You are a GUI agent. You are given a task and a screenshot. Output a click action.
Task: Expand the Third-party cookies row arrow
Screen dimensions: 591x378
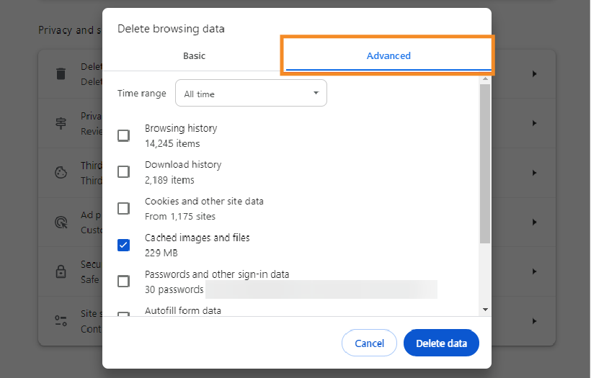coord(534,173)
